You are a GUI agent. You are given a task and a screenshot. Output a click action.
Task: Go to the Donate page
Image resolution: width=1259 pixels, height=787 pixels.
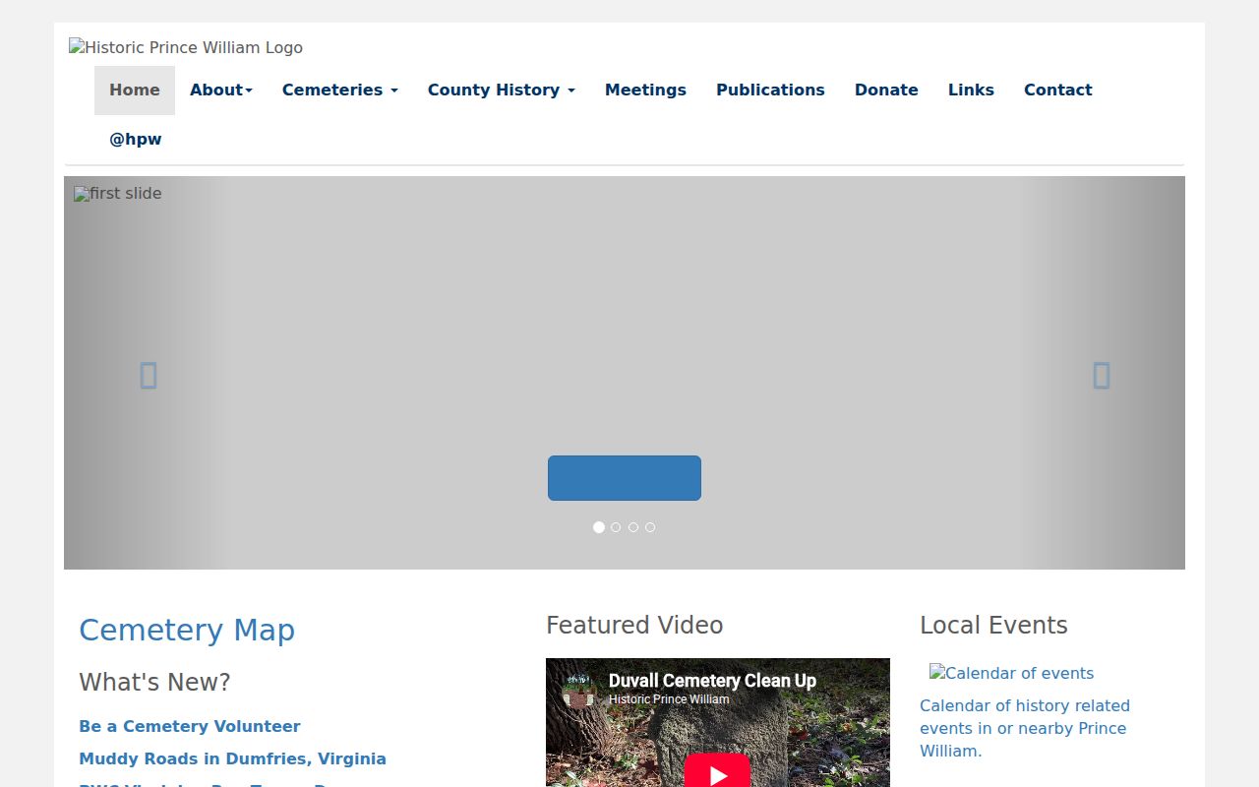[886, 91]
